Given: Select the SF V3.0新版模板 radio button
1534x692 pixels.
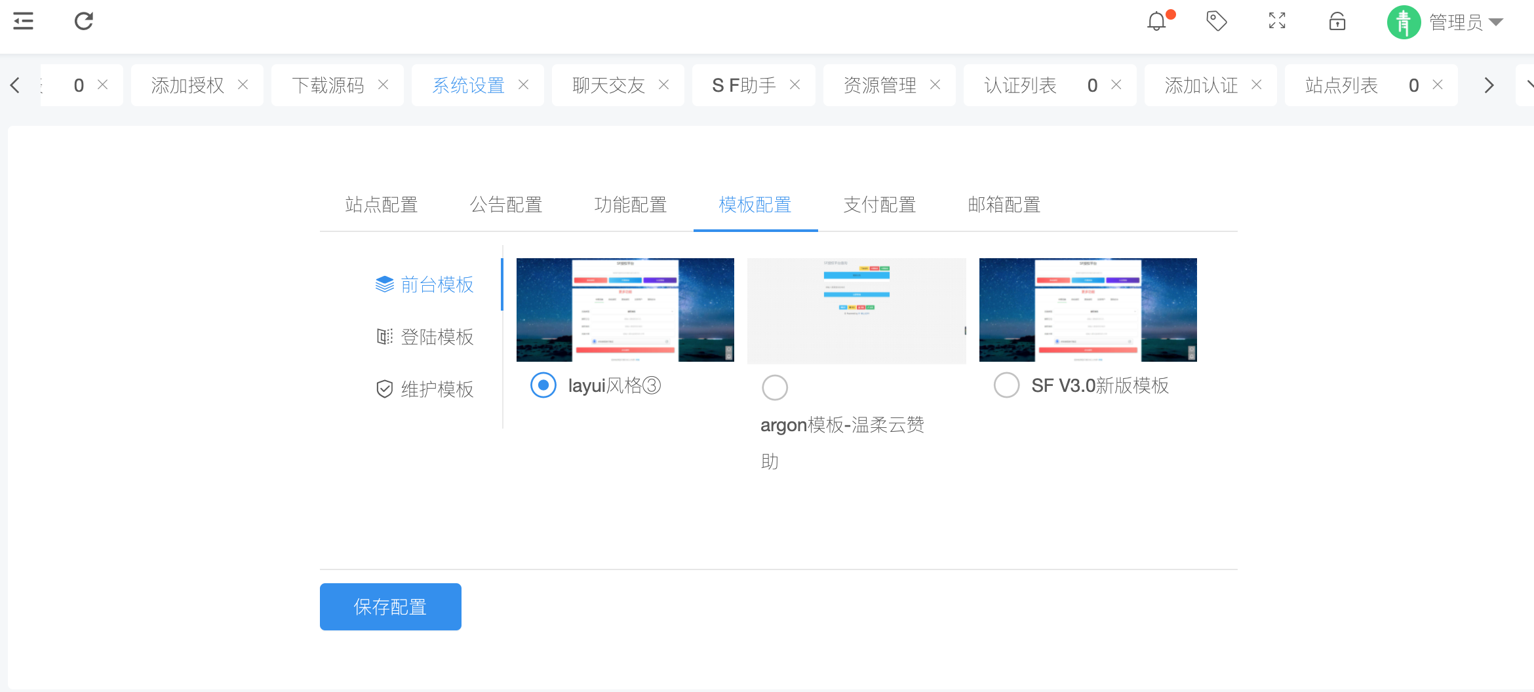Looking at the screenshot, I should point(1006,385).
